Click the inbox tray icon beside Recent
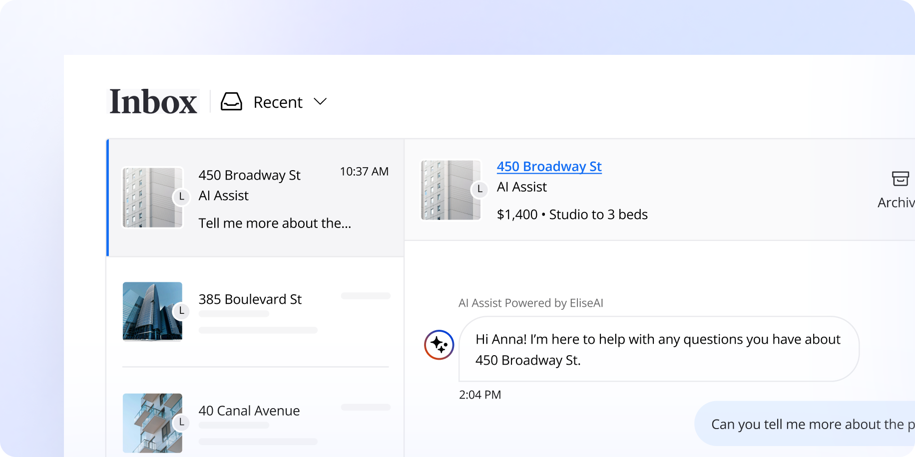915x457 pixels. pos(231,101)
